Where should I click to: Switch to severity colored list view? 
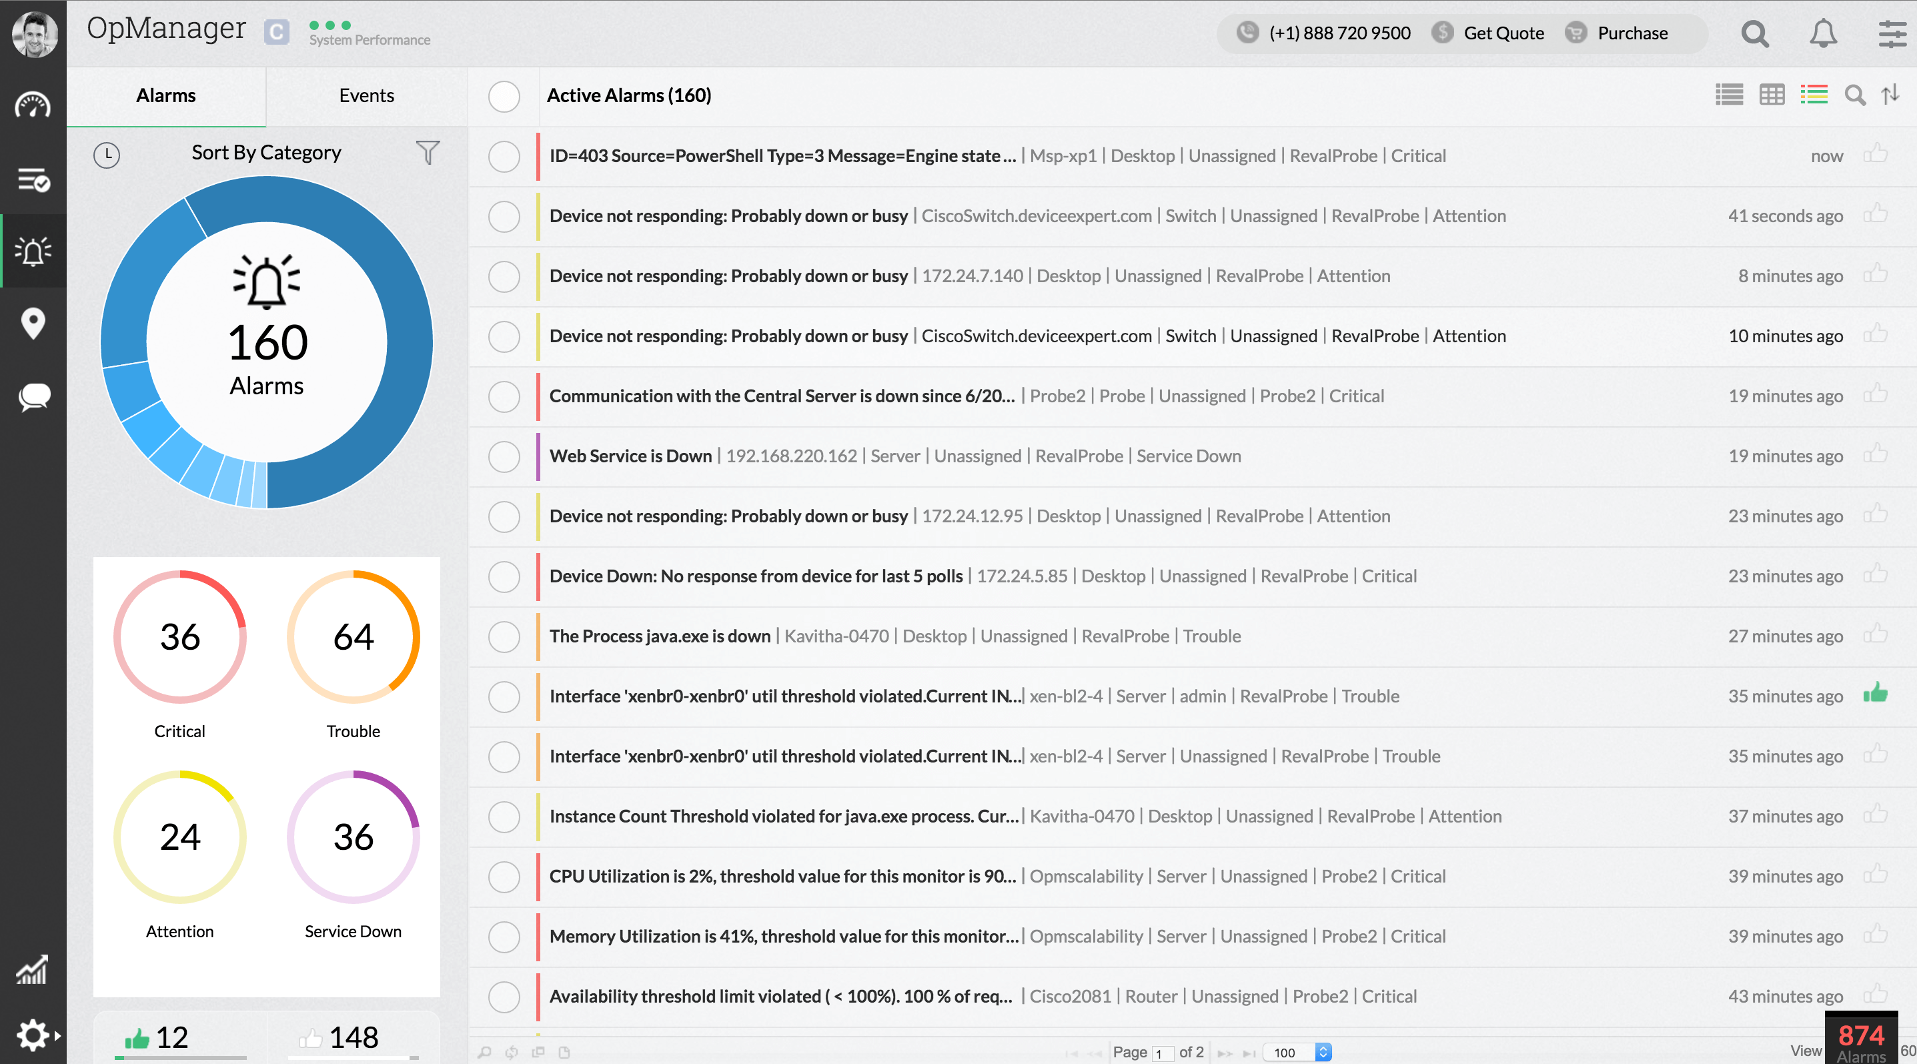[1814, 95]
